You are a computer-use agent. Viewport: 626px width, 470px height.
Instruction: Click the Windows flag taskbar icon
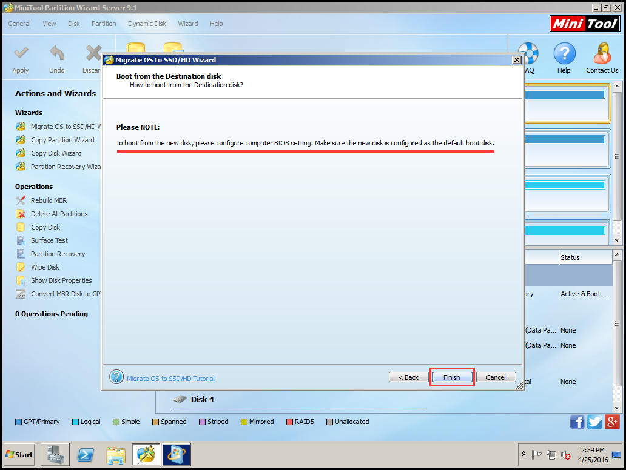click(x=177, y=455)
